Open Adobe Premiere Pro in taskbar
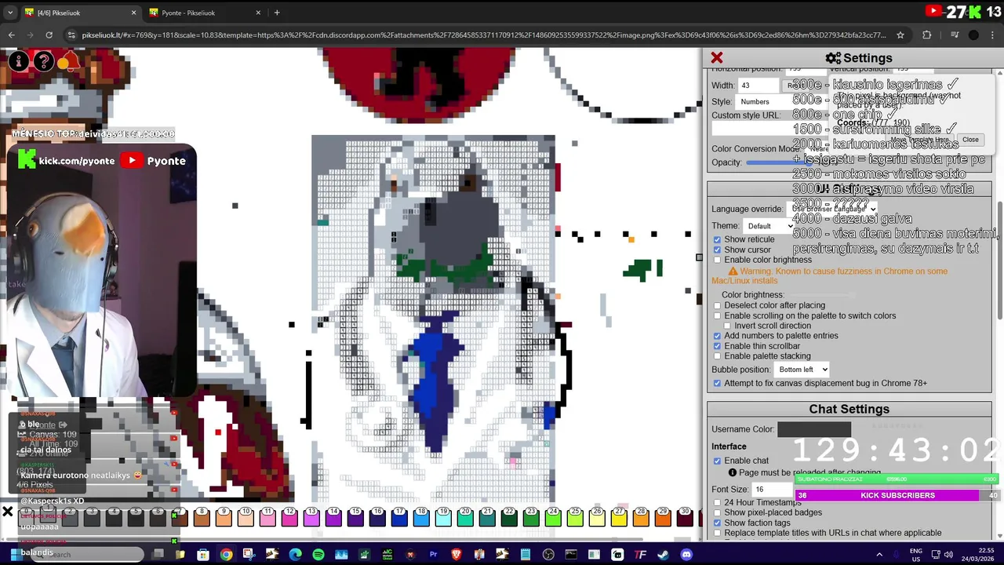 (x=433, y=555)
